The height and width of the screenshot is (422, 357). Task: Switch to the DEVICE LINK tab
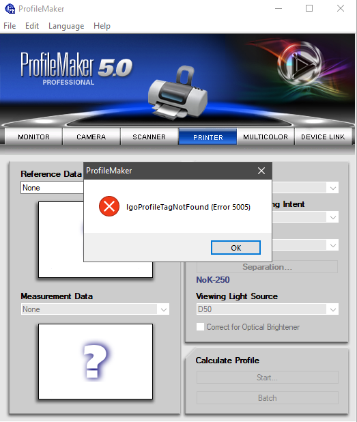(x=323, y=137)
